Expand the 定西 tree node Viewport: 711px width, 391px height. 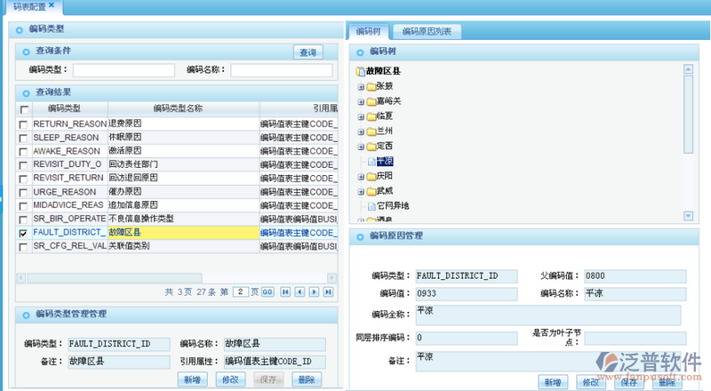tap(360, 146)
